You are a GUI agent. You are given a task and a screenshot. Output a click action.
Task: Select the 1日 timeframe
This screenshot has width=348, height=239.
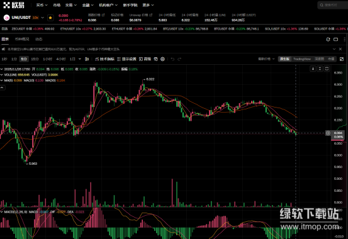click(x=72, y=59)
